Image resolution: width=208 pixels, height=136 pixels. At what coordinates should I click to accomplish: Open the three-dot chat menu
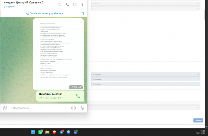coord(82,5)
